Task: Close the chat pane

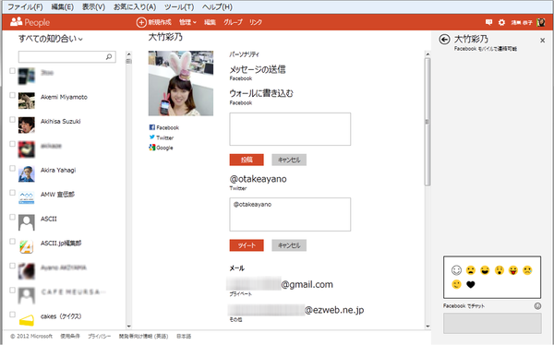Action: (542, 41)
